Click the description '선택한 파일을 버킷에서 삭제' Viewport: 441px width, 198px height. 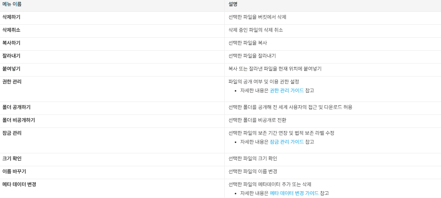tap(257, 17)
